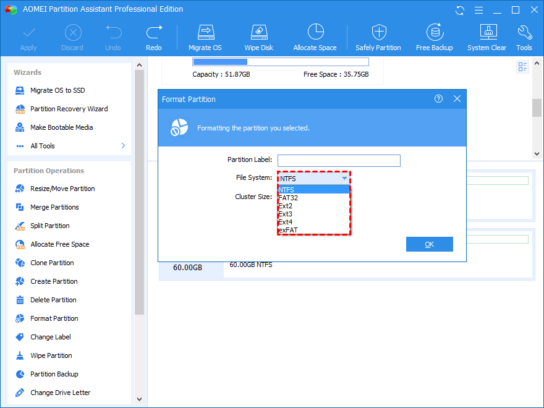Open the Format Partition dialog help icon

click(x=438, y=99)
